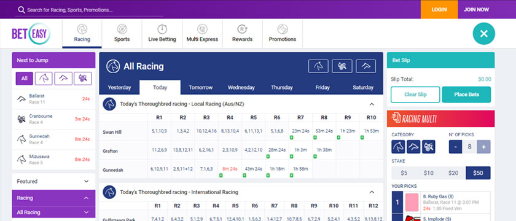Toggle horse category in Racing Multi
This screenshot has width=516, height=221.
click(398, 147)
